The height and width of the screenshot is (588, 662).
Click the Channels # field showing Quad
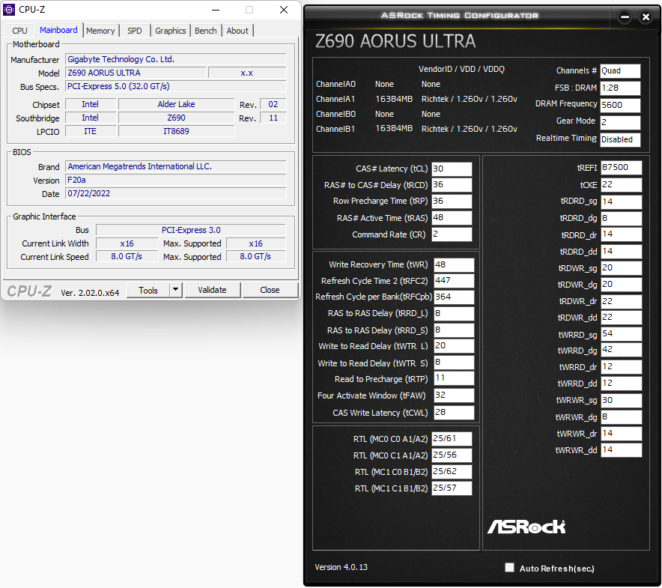pyautogui.click(x=620, y=71)
